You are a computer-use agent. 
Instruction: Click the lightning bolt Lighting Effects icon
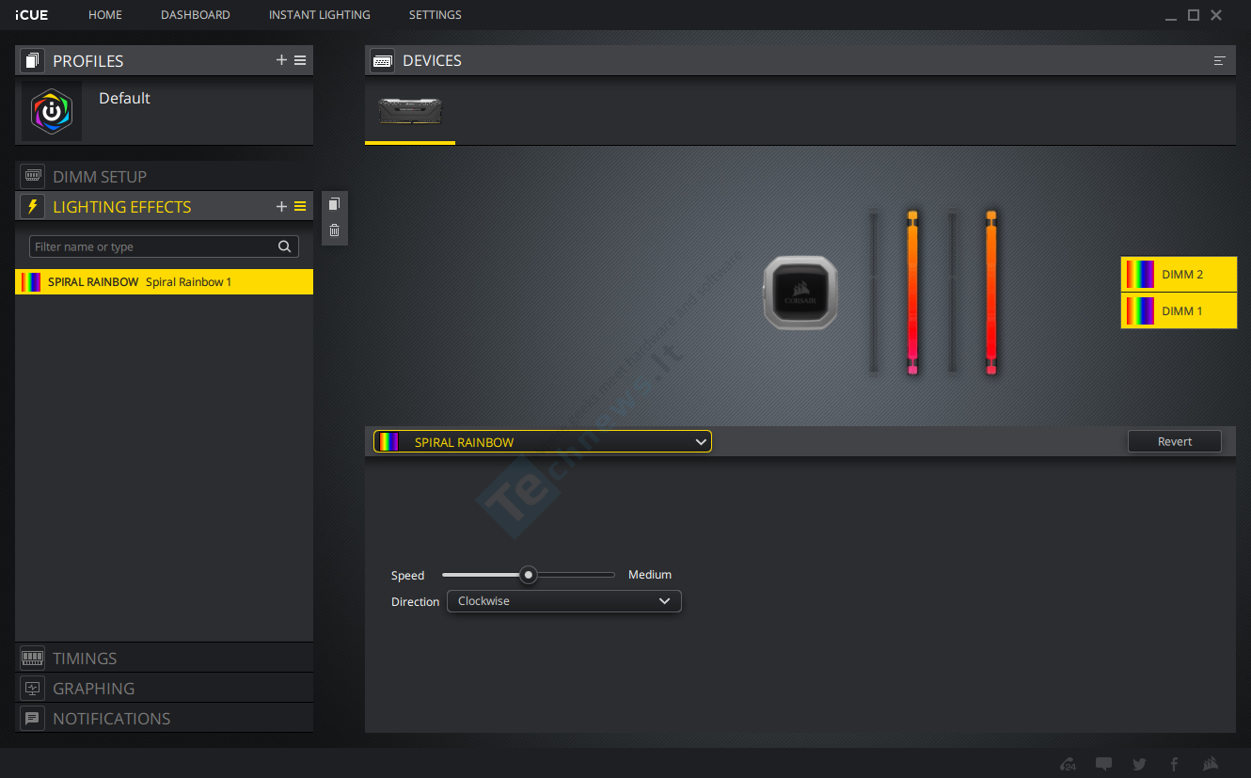point(33,206)
